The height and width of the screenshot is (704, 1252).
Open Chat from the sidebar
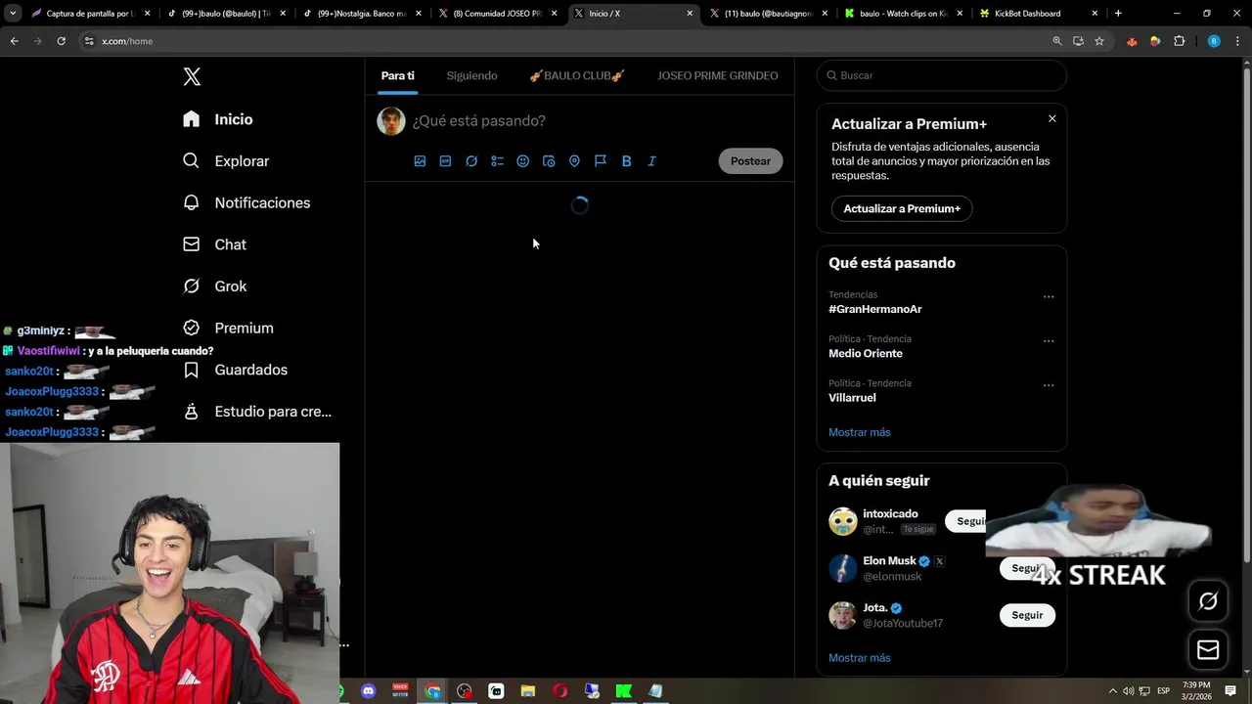pos(215,244)
